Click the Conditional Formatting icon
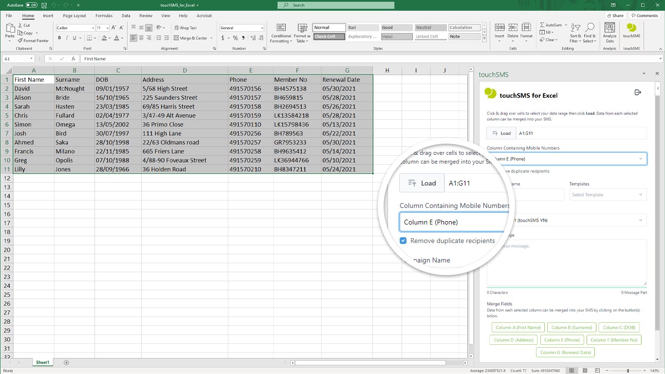Screen dimensions: 665x374 tap(281, 32)
